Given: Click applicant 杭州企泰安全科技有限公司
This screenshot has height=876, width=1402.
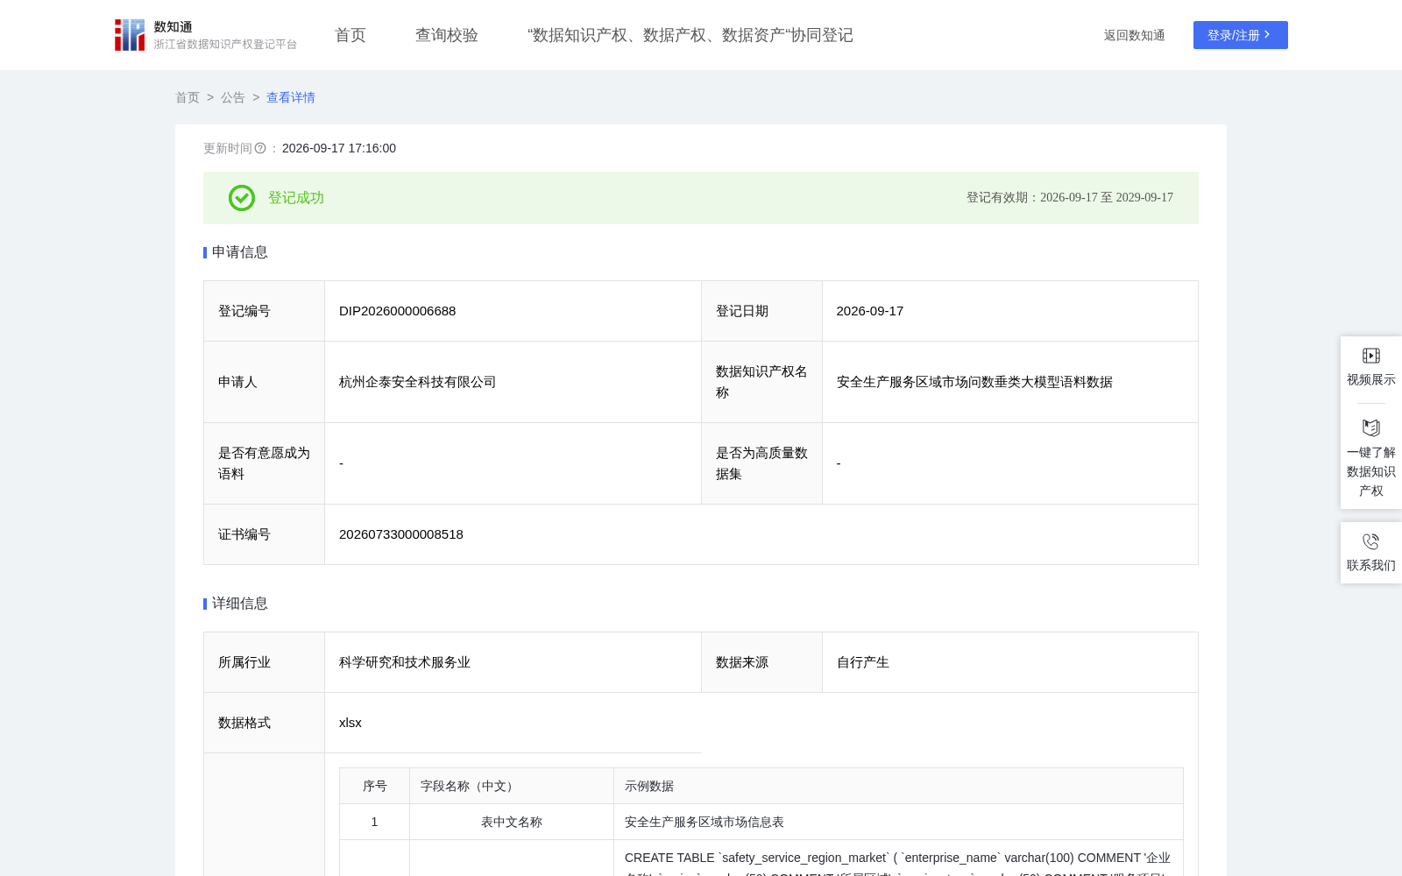Looking at the screenshot, I should pyautogui.click(x=418, y=382).
